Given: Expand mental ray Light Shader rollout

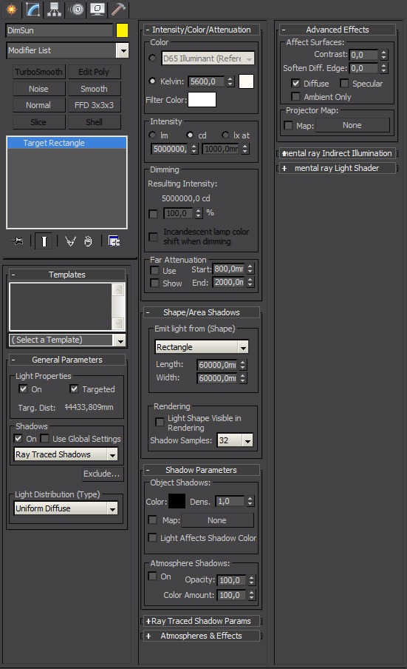Looking at the screenshot, I should point(337,168).
